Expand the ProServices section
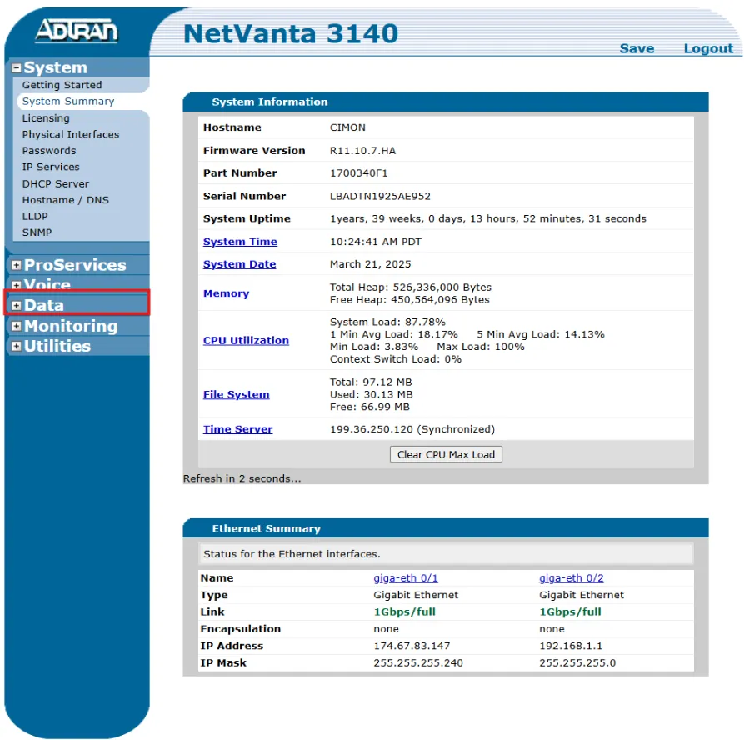The image size is (744, 740). (x=17, y=265)
